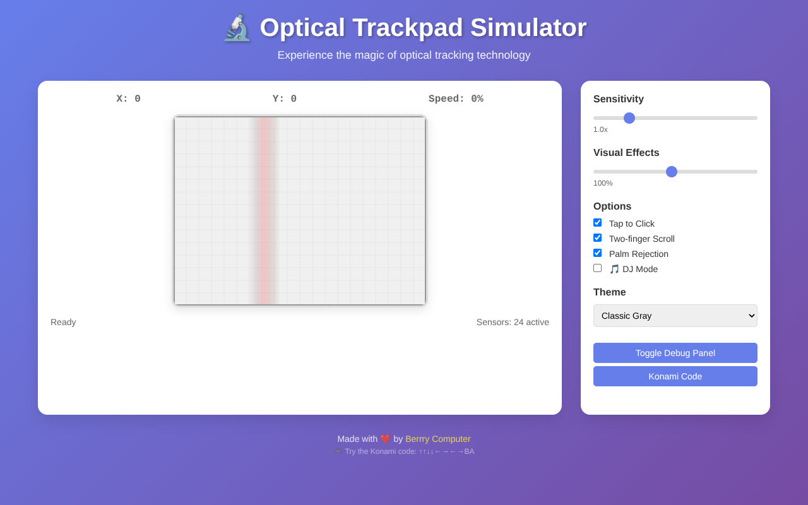This screenshot has height=505, width=808.
Task: Click the Sensitivity slider handle
Action: click(629, 117)
